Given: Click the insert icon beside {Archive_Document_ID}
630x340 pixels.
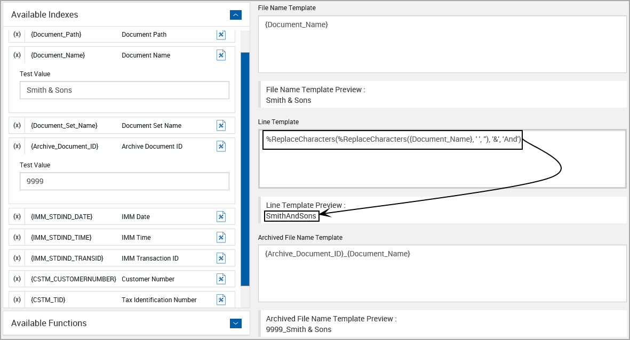Looking at the screenshot, I should tap(221, 146).
